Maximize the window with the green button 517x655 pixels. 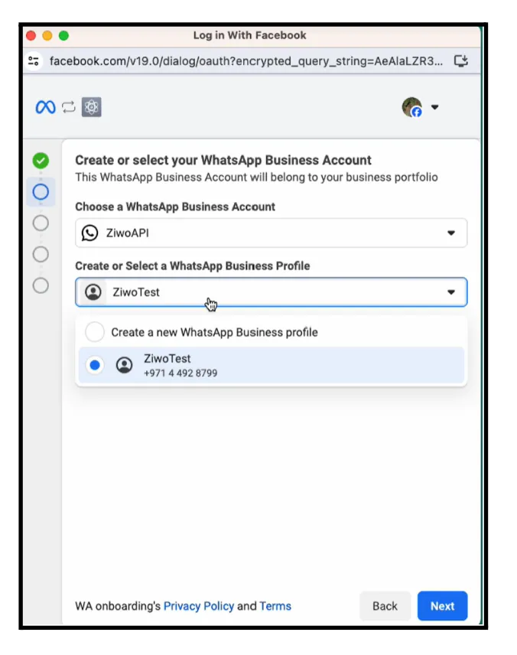[63, 35]
